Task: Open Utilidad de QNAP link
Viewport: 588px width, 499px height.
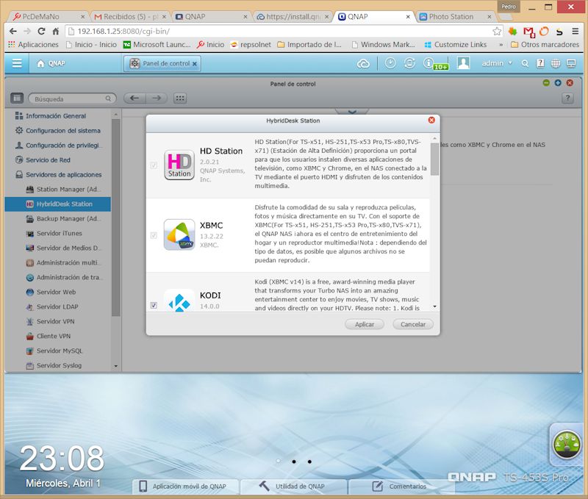Action: [x=293, y=487]
